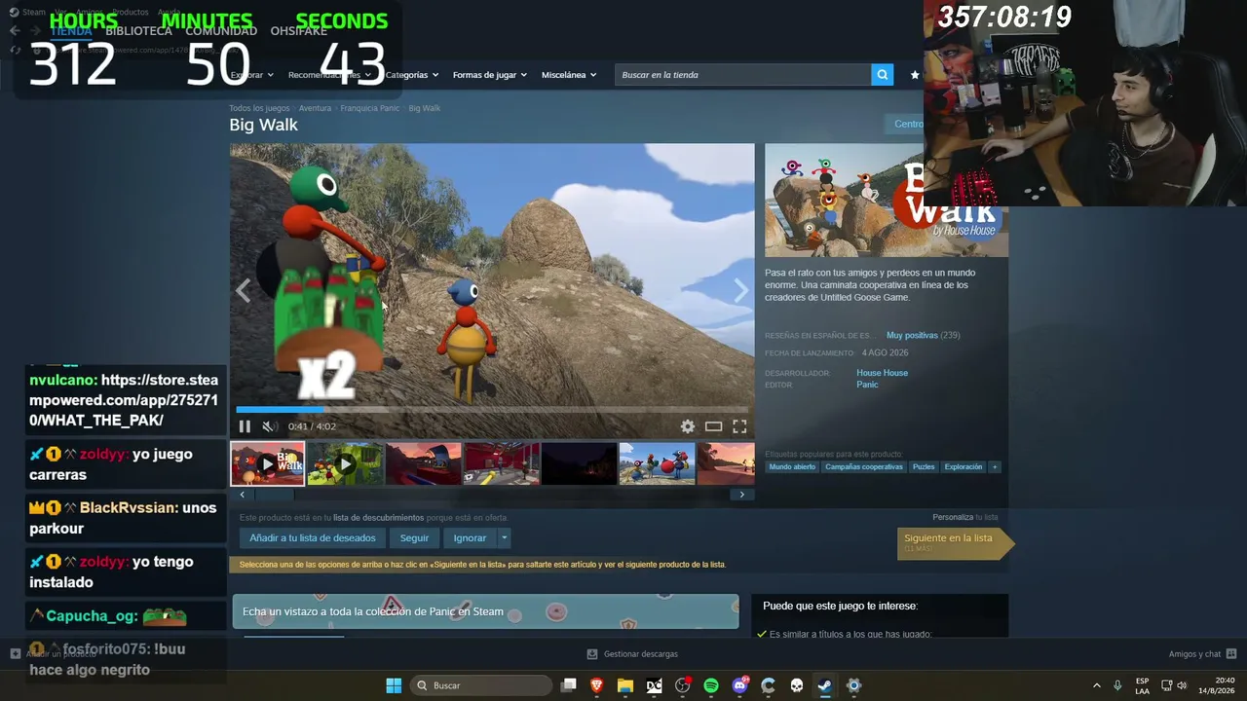Screen dimensions: 1247x701
Task: Open Gestionar descargas in the bottom bar
Action: 632,654
